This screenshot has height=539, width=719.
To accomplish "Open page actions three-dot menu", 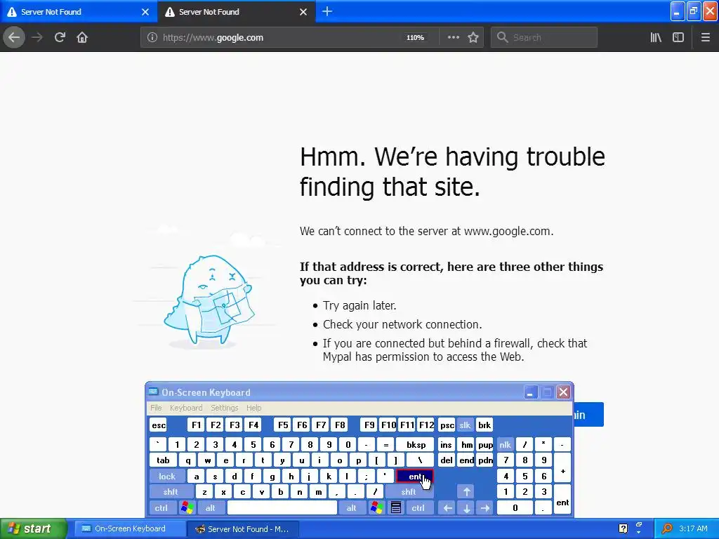I will click(453, 37).
